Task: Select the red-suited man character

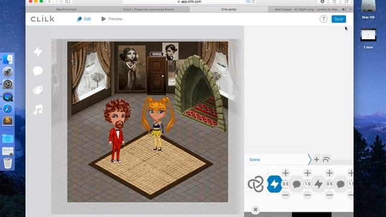Action: pos(117,131)
